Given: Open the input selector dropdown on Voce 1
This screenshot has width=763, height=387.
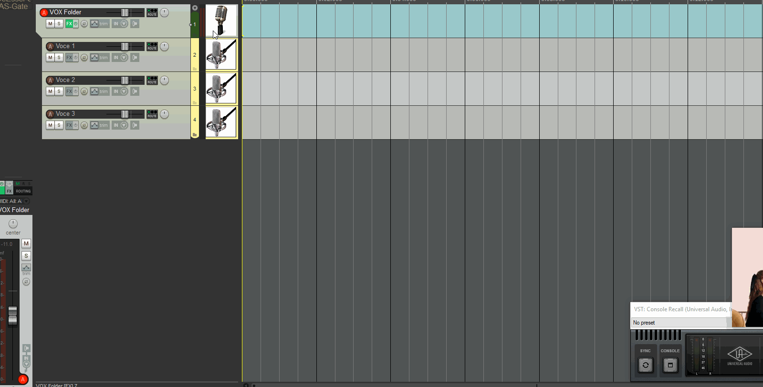Looking at the screenshot, I should point(124,58).
